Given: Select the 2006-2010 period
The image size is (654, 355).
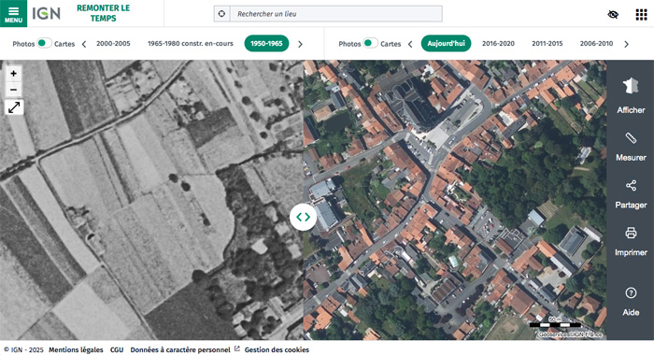Looking at the screenshot, I should point(596,43).
